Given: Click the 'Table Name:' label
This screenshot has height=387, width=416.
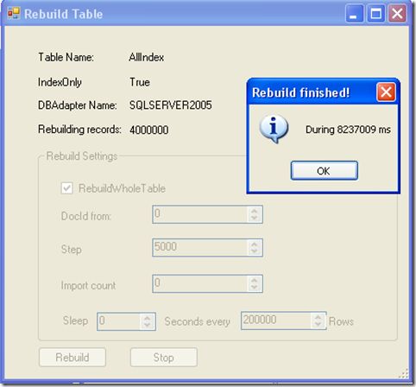Looking at the screenshot, I should [x=66, y=57].
